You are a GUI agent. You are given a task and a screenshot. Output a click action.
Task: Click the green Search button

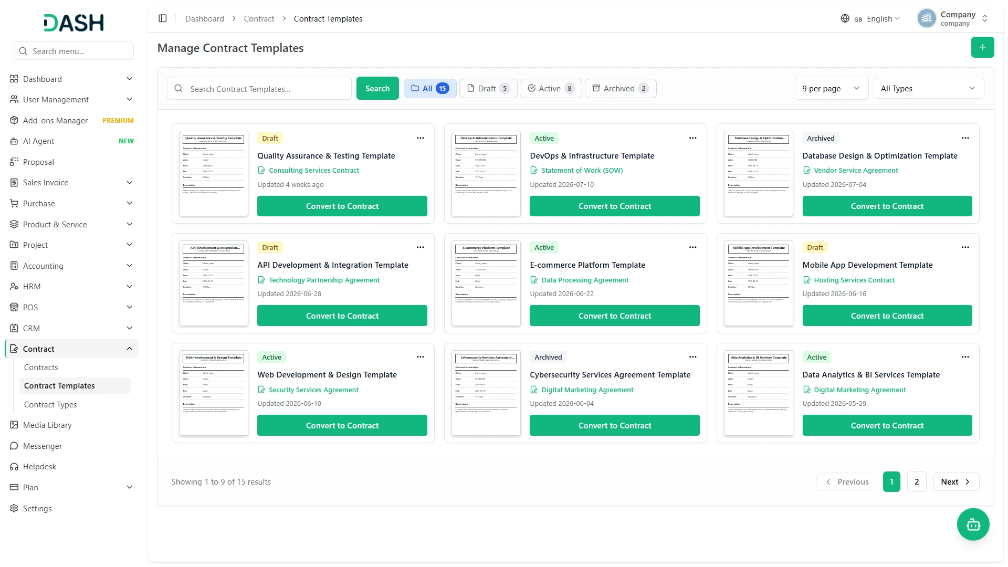point(377,88)
